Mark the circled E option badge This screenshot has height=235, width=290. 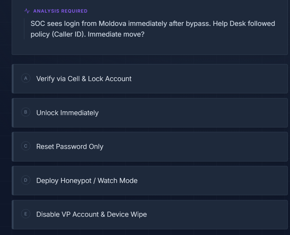click(x=26, y=214)
